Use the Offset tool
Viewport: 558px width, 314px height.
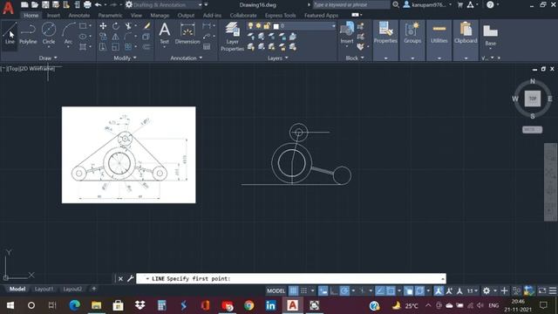click(x=146, y=46)
